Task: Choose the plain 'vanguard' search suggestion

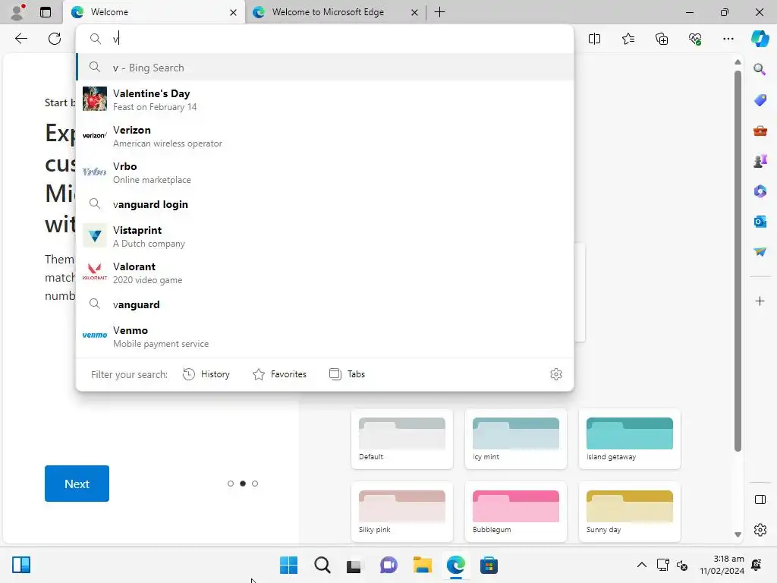Action: click(325, 304)
